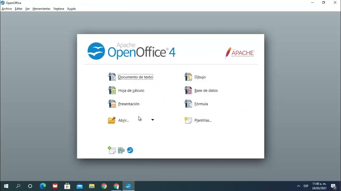Click the taskbar search magnifier icon
This screenshot has width=341, height=191.
[x=18, y=186]
